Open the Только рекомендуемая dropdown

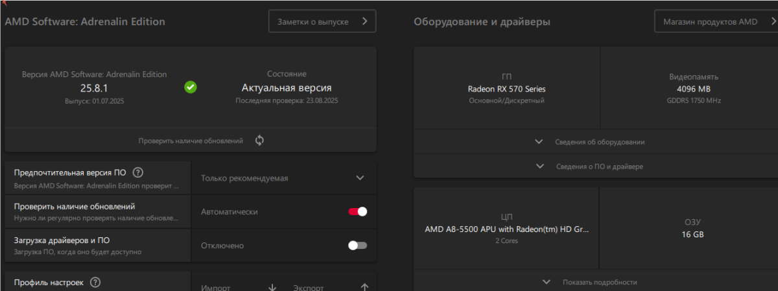click(x=283, y=178)
